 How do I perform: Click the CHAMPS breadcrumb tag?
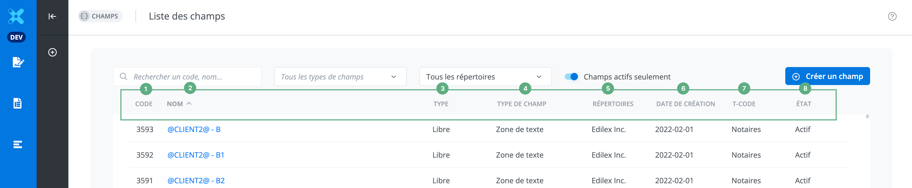[100, 16]
